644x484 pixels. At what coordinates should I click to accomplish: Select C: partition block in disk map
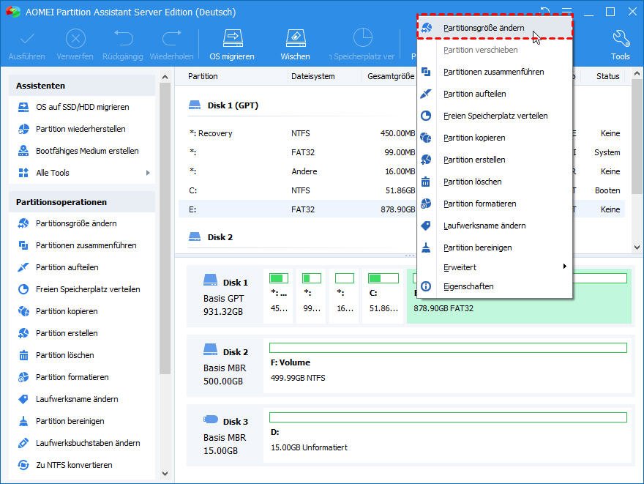(x=383, y=297)
